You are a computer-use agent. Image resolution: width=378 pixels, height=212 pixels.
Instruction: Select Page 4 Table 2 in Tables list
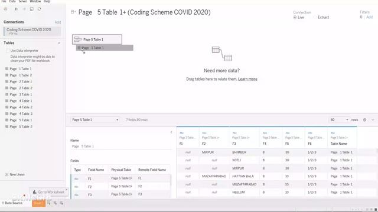click(x=21, y=107)
